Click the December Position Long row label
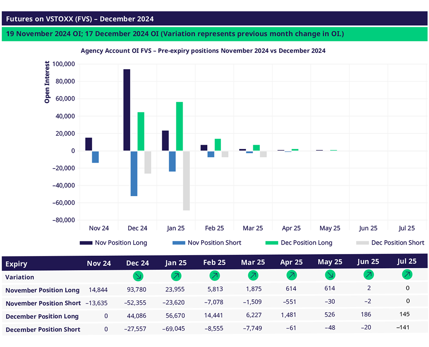Image resolution: width=429 pixels, height=347 pixels. pyautogui.click(x=42, y=316)
